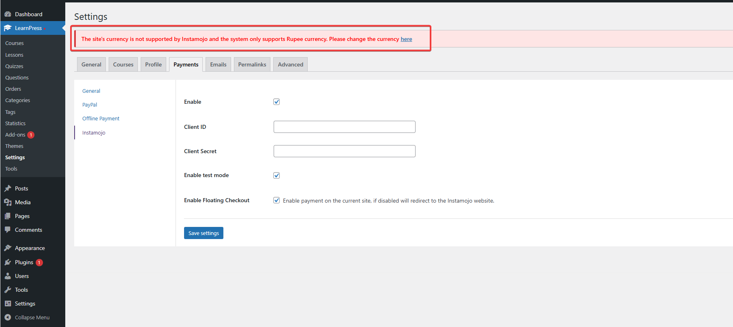This screenshot has width=733, height=327.
Task: Open the General payment section
Action: (91, 91)
